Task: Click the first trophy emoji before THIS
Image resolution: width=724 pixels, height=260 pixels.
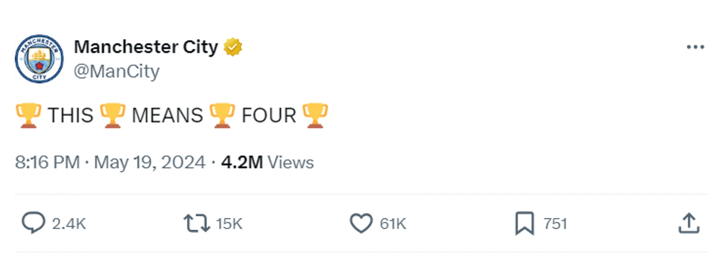Action: click(28, 115)
